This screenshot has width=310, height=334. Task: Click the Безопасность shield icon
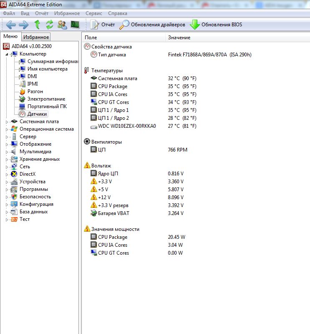[14, 197]
